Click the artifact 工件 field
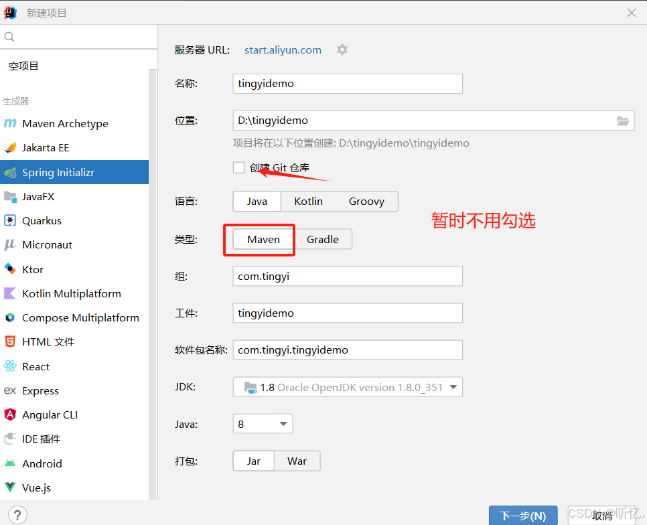The width and height of the screenshot is (647, 525). 348,313
